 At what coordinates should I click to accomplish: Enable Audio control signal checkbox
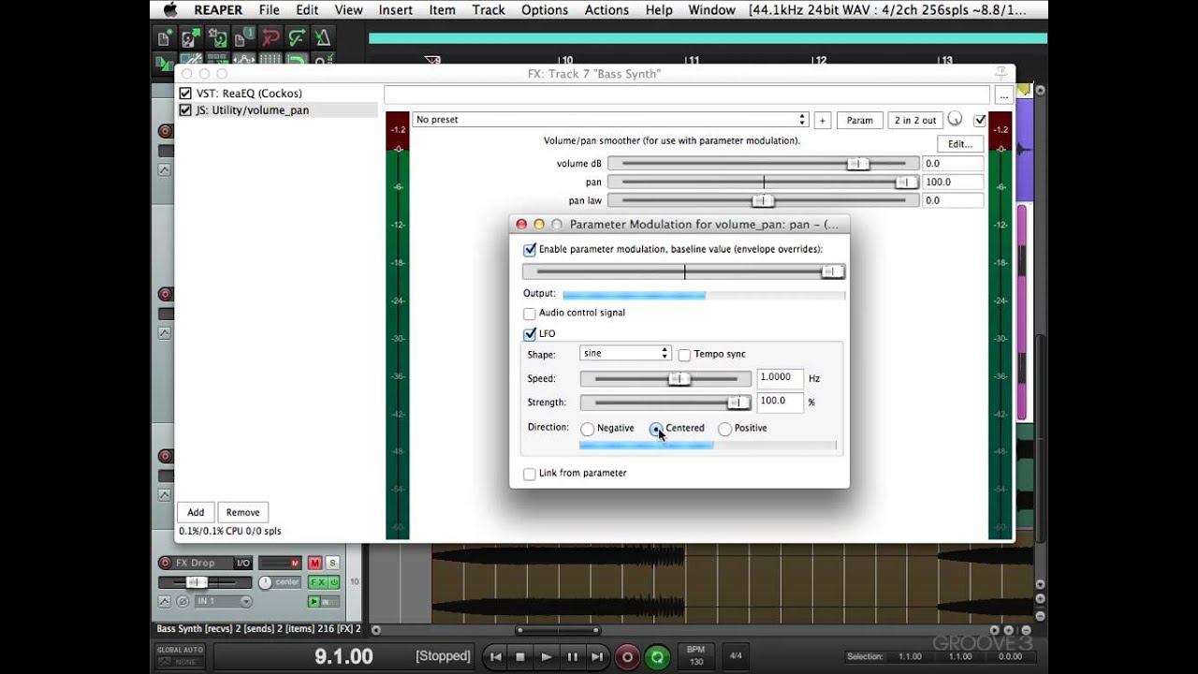(x=530, y=313)
